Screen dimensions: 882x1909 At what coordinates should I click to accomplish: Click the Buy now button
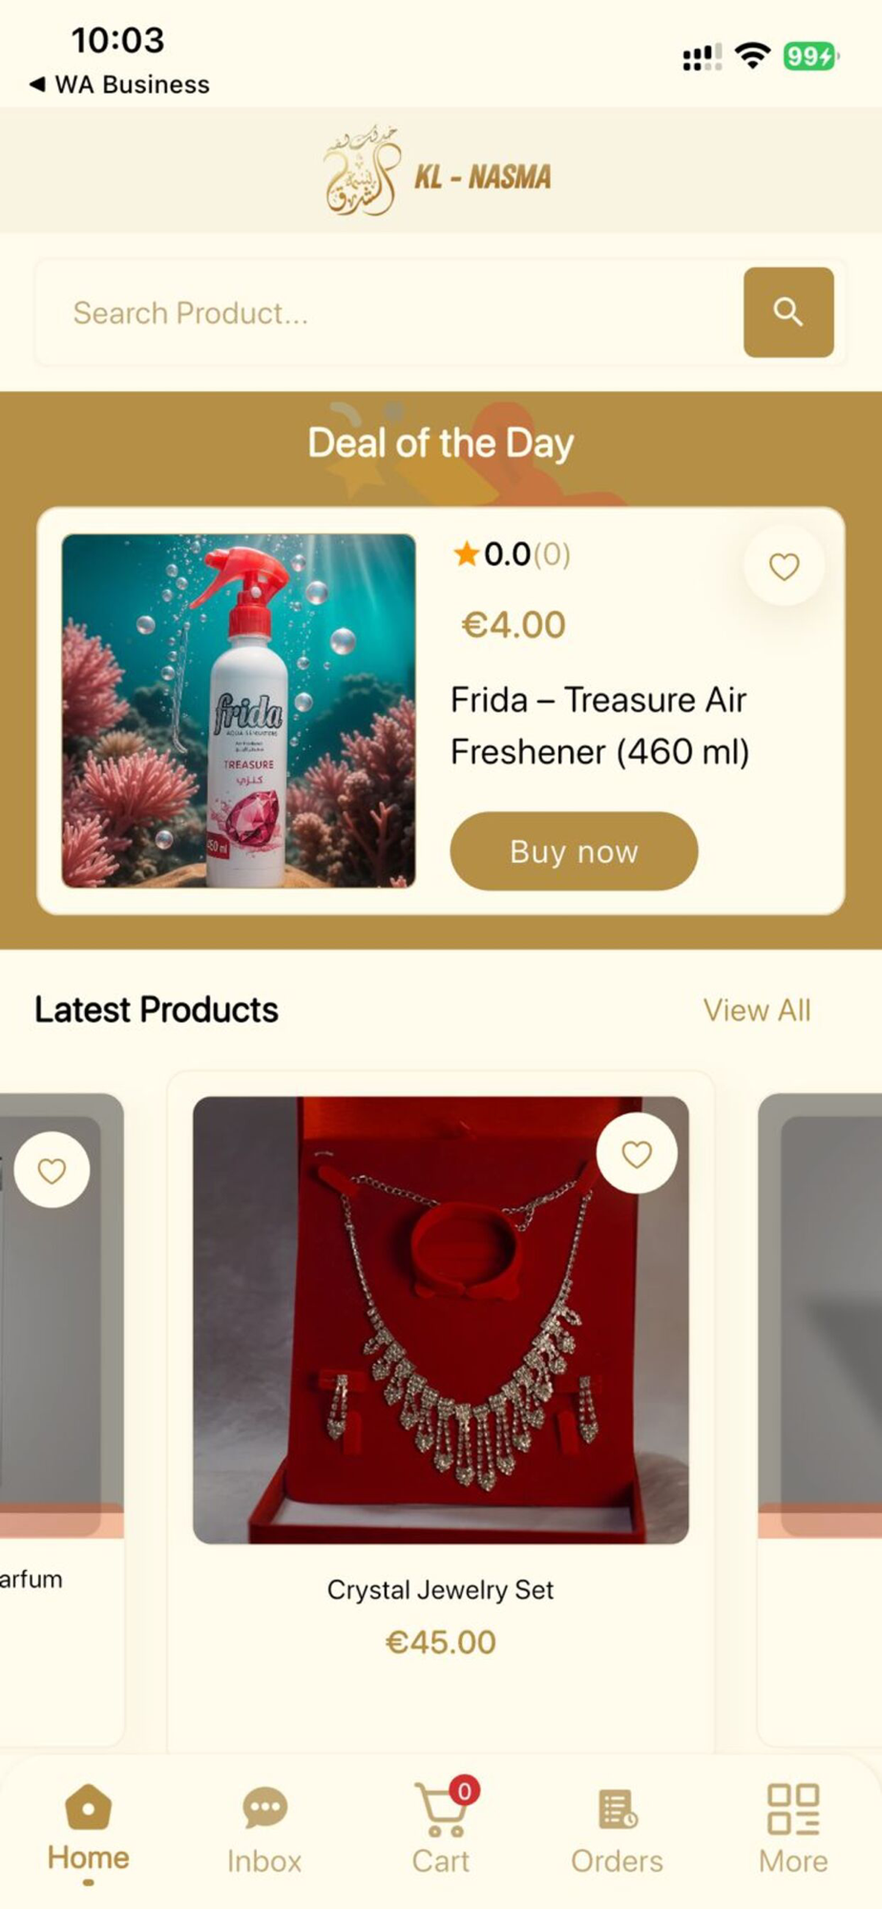574,851
